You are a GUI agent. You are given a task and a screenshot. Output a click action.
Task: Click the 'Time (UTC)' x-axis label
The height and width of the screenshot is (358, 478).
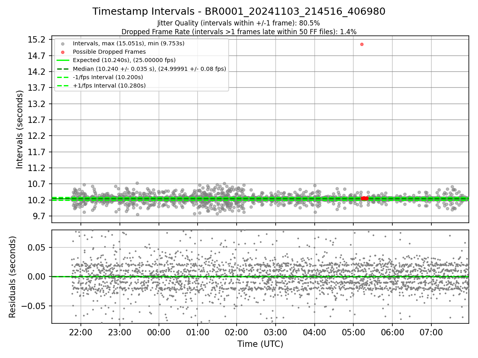(x=260, y=344)
